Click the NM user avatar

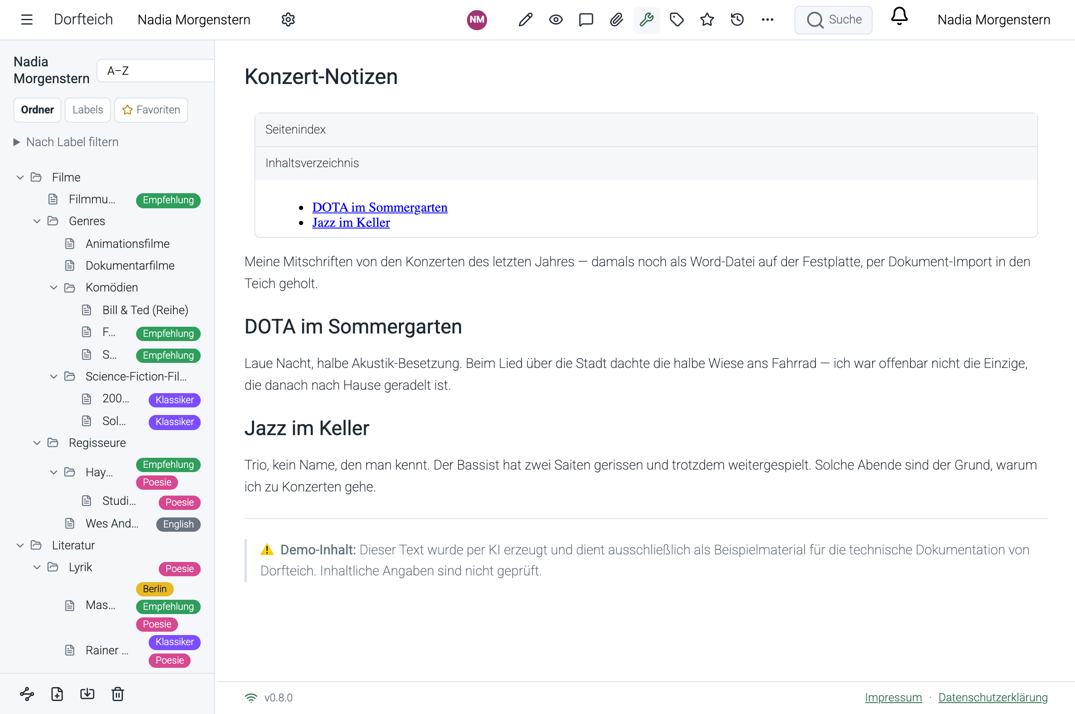click(x=477, y=20)
